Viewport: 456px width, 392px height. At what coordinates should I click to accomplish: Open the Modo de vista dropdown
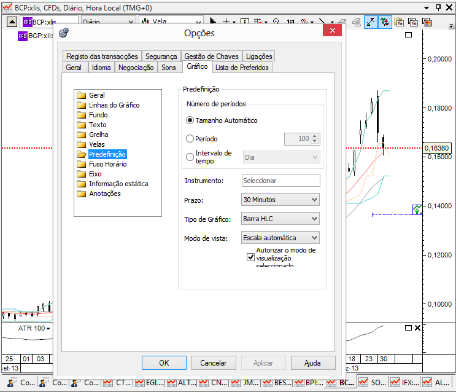(280, 238)
